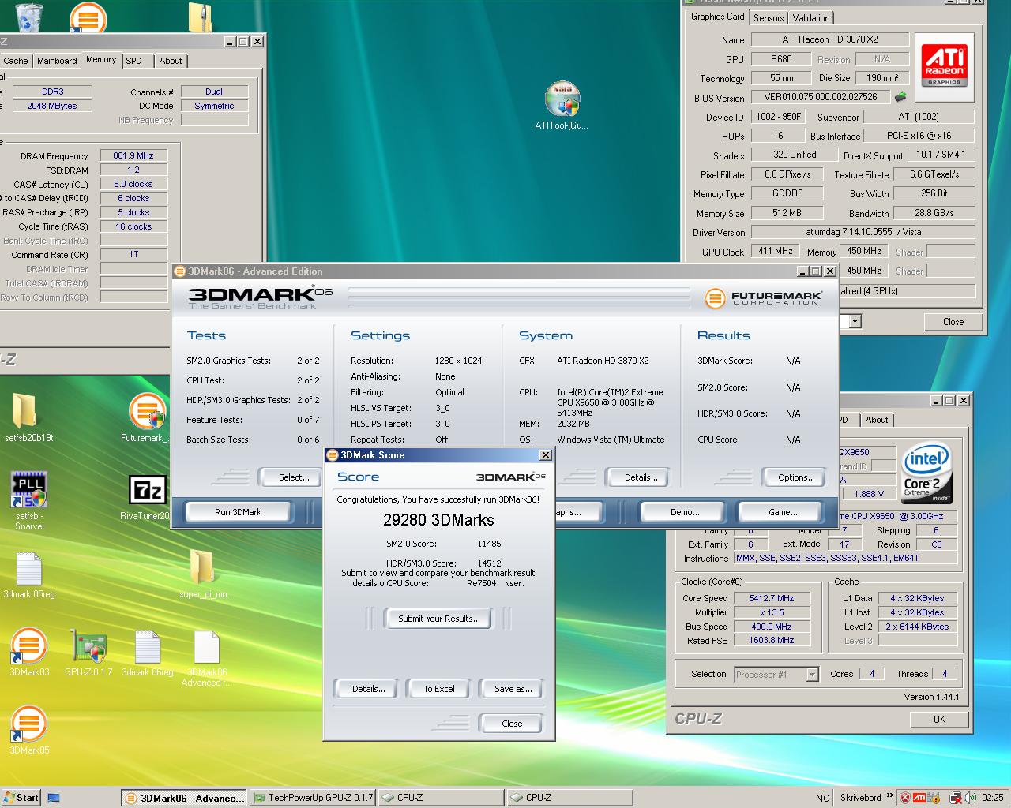Open the Start menu
Viewport: 1011px width, 808px height.
(x=21, y=797)
